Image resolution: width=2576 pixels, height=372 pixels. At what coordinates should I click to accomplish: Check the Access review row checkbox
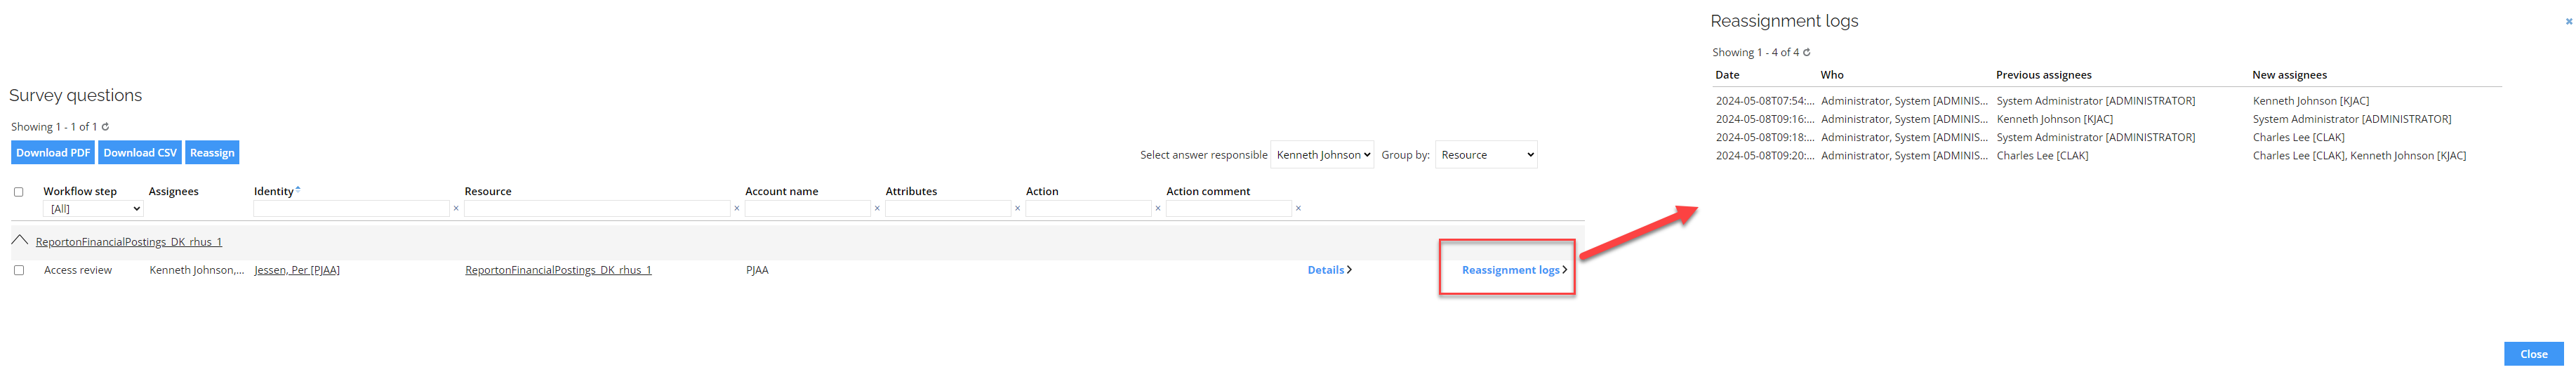pos(18,270)
